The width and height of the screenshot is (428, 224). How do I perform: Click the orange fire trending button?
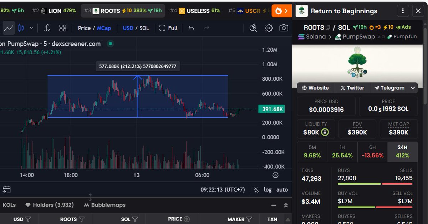(x=282, y=11)
